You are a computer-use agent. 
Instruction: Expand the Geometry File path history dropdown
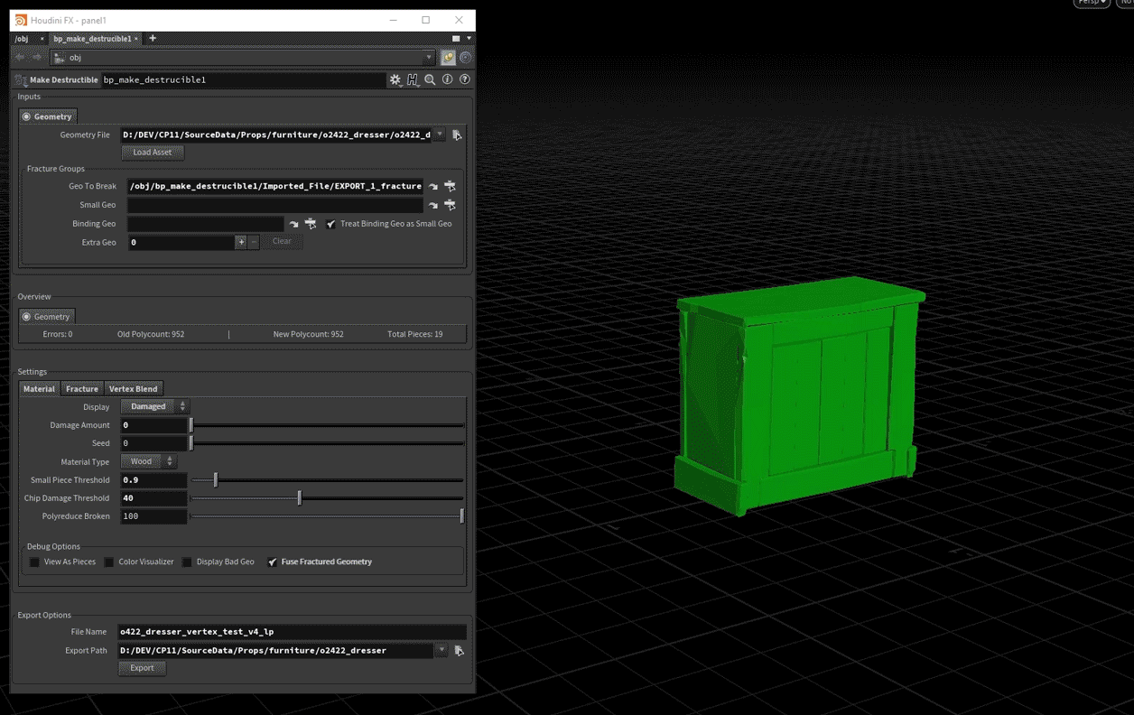(440, 135)
